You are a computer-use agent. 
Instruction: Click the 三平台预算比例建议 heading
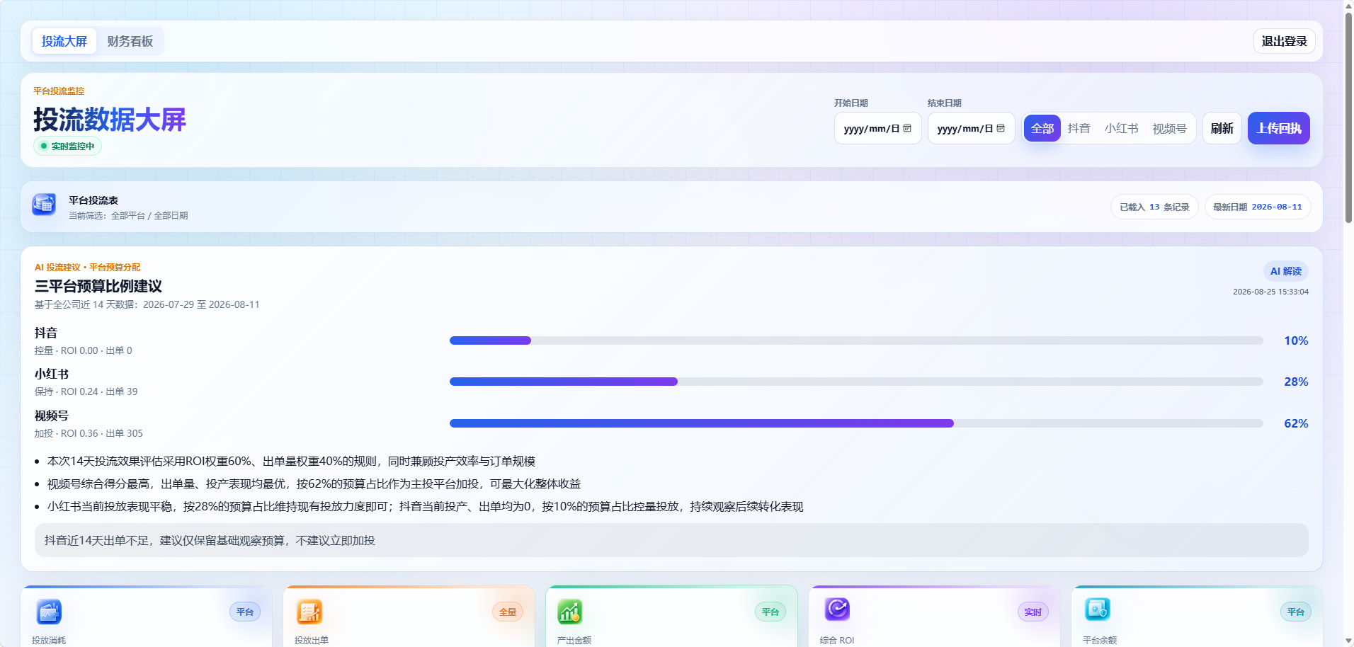pos(98,286)
